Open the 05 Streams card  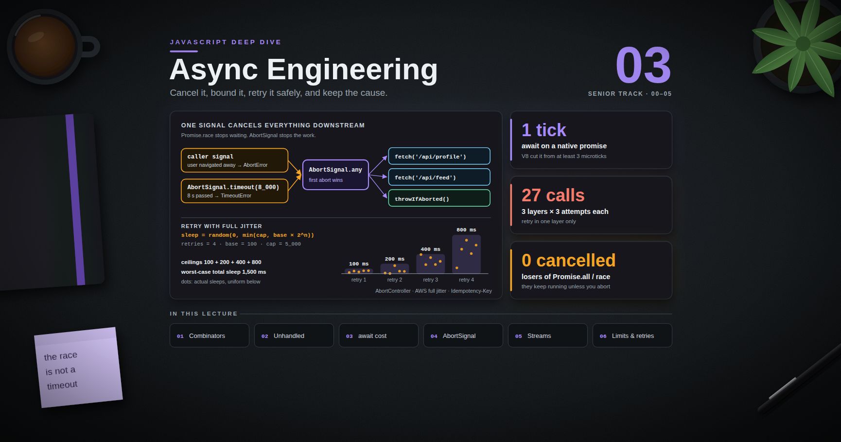[x=547, y=336]
